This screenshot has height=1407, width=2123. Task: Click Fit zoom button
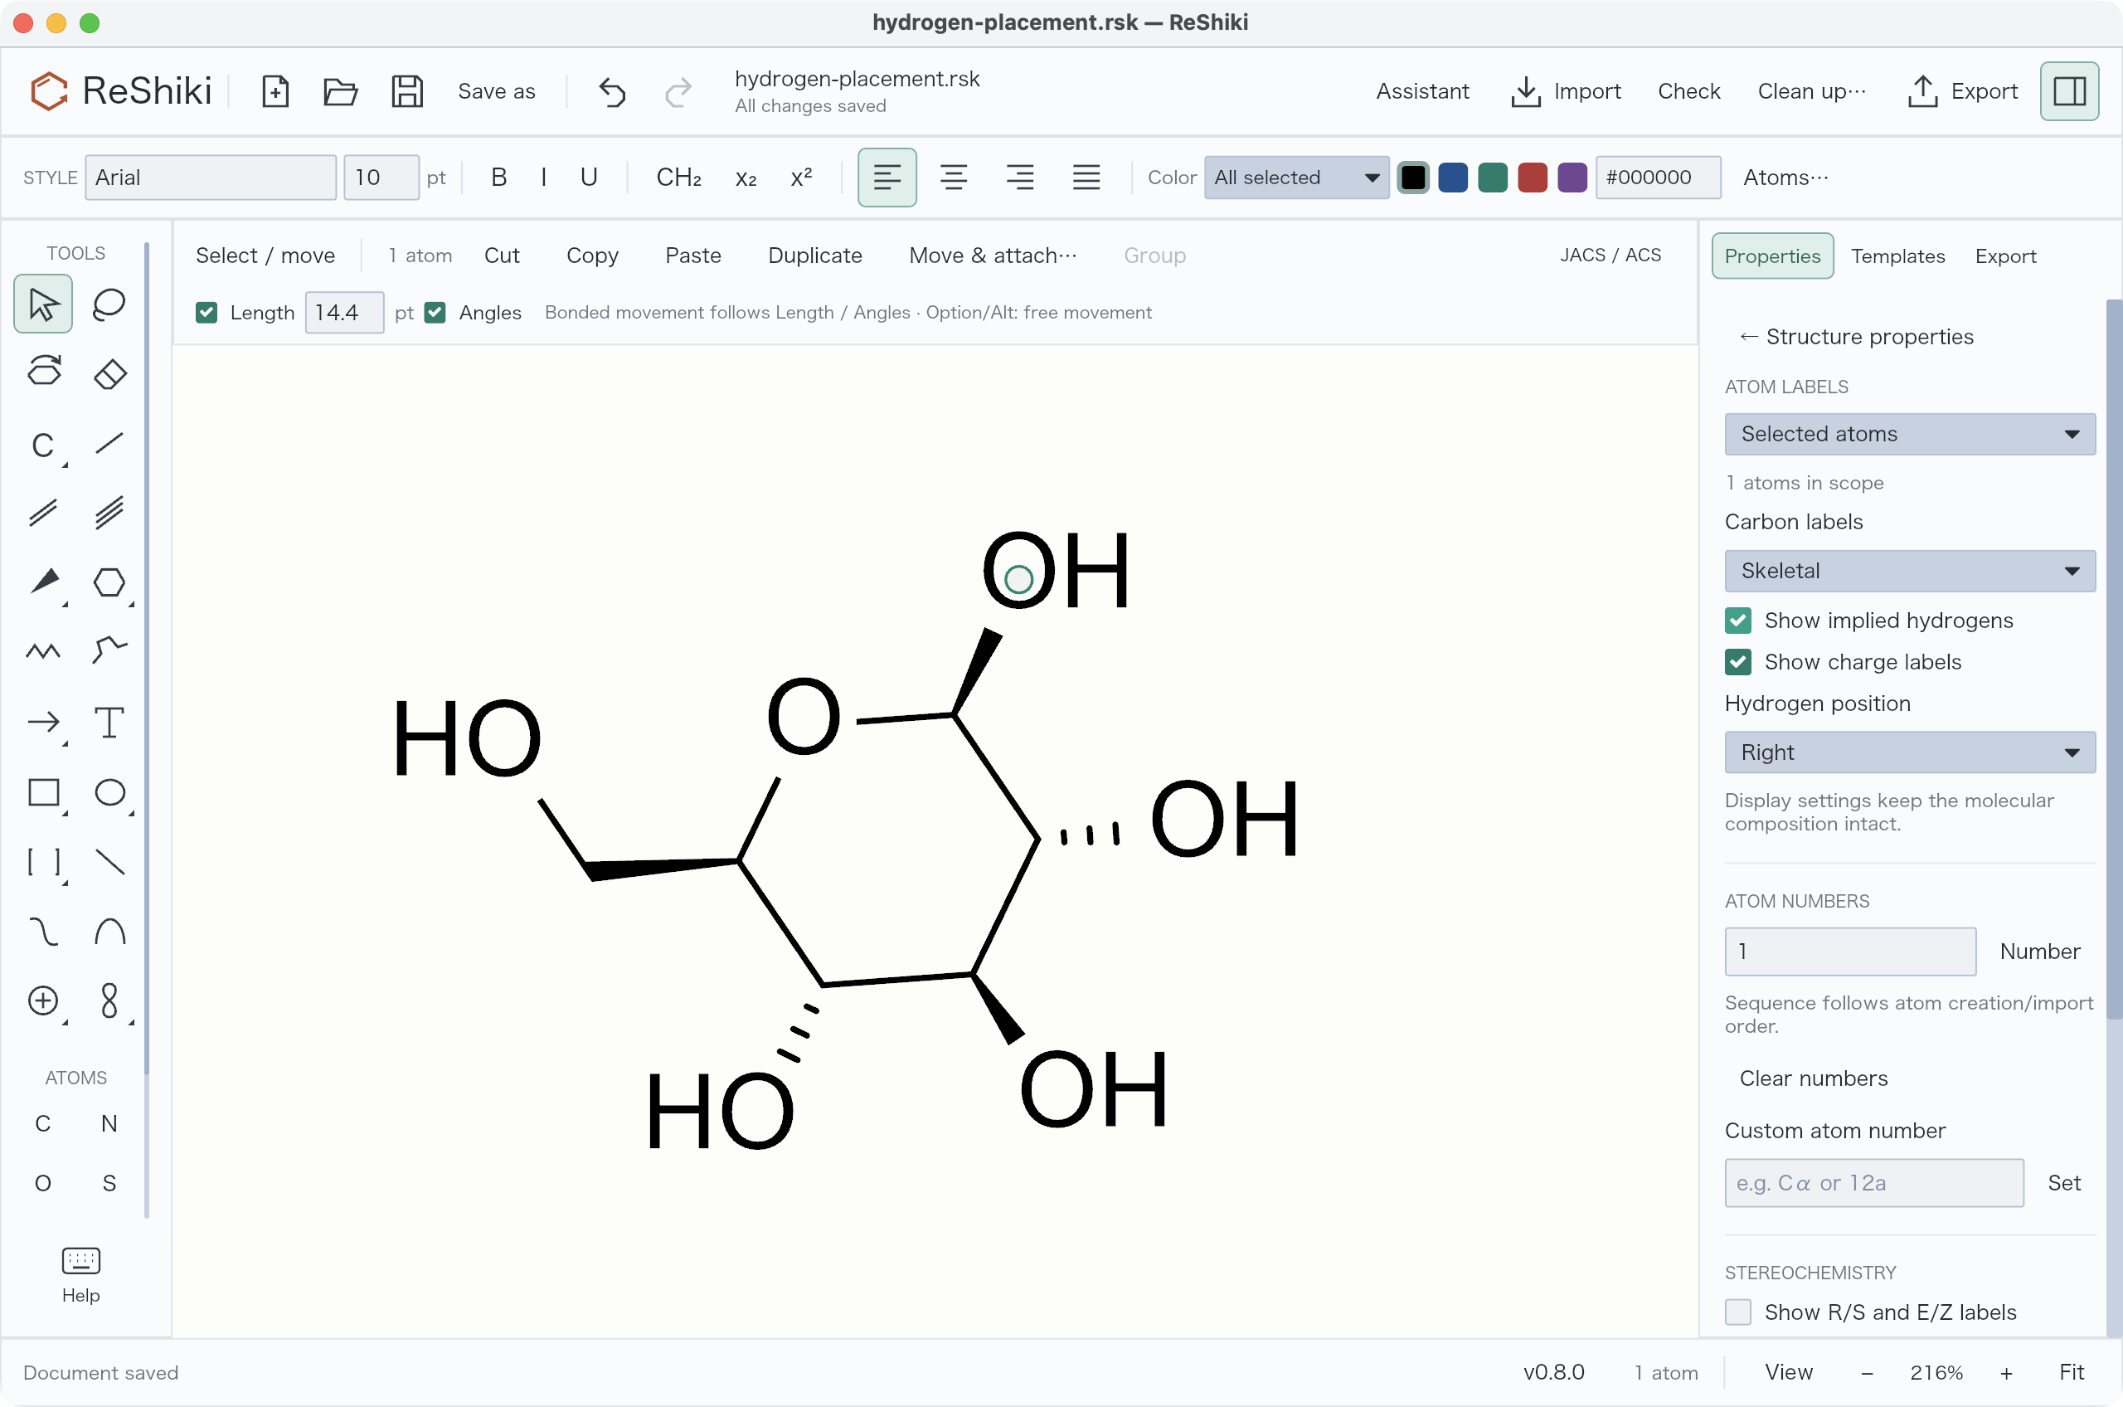[x=2070, y=1372]
